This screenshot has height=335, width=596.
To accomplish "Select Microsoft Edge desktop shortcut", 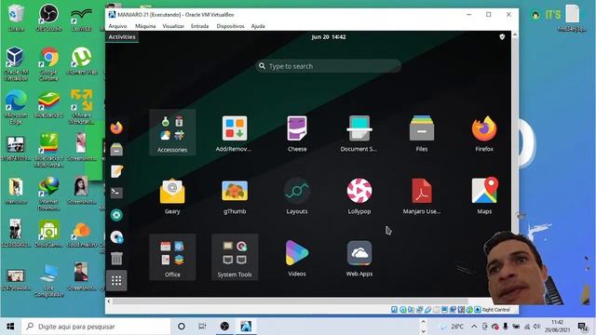I will point(16,107).
